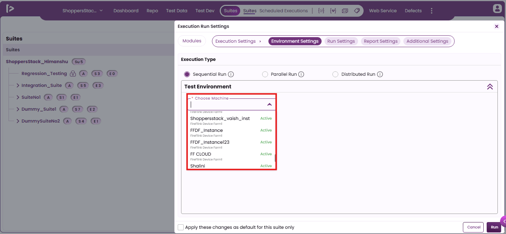This screenshot has width=506, height=234.
Task: Enable apply changes as default checkbox
Action: point(181,227)
